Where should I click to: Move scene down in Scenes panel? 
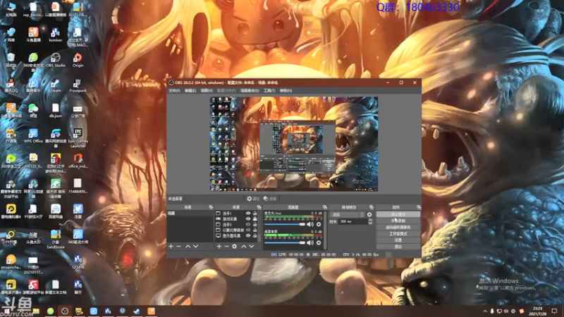point(196,246)
